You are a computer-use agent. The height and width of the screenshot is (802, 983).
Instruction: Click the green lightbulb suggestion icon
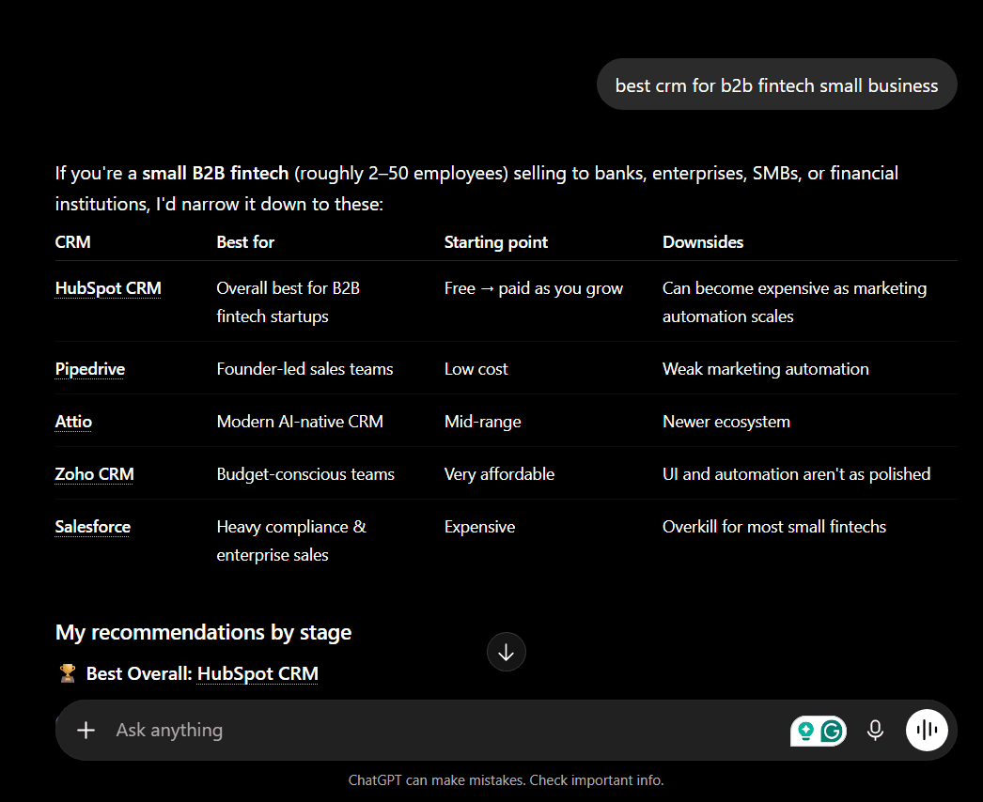click(x=805, y=731)
